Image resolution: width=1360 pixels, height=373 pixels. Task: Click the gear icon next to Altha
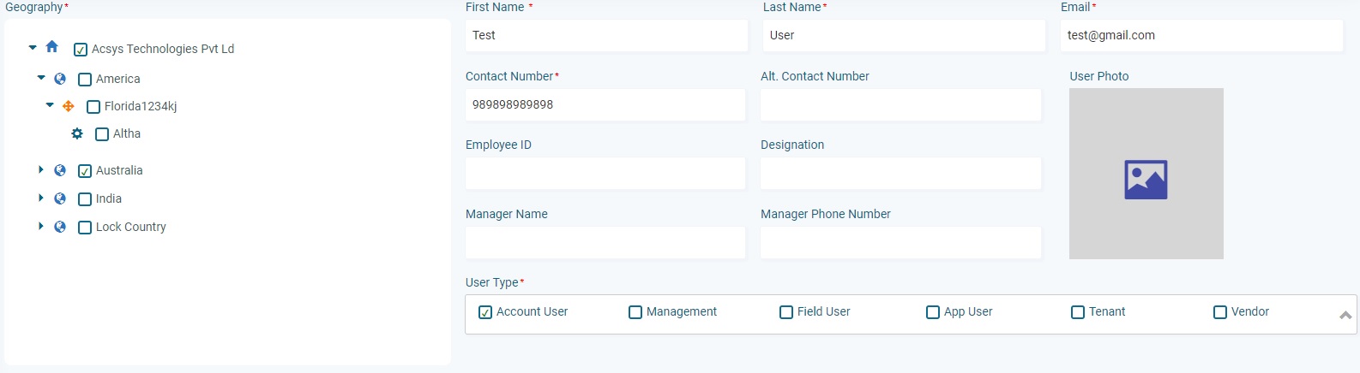[x=77, y=133]
